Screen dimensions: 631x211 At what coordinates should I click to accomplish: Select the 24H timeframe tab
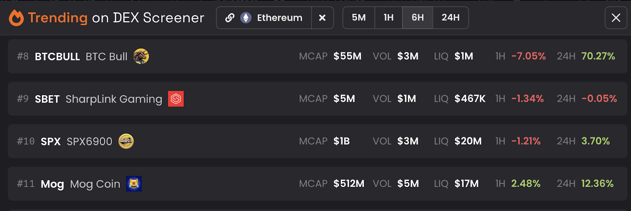(x=451, y=18)
